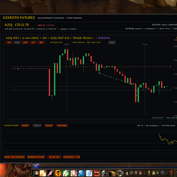Image resolution: width=177 pixels, height=177 pixels.
Task: Click the tall green candle right of the first red candle
Action: point(54,79)
